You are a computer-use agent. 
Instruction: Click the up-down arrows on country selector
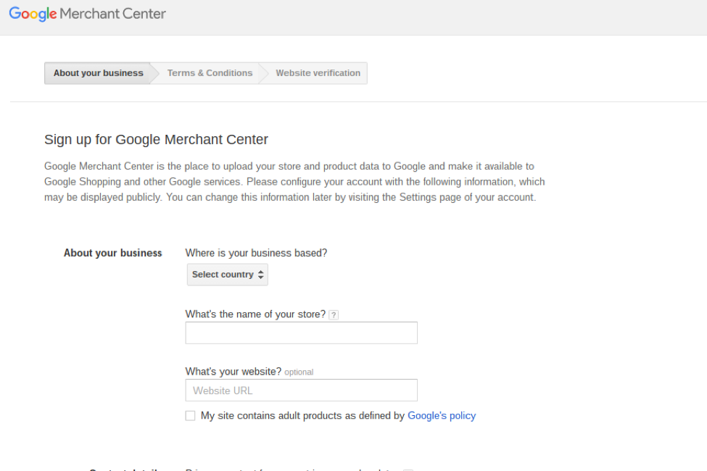tap(261, 275)
